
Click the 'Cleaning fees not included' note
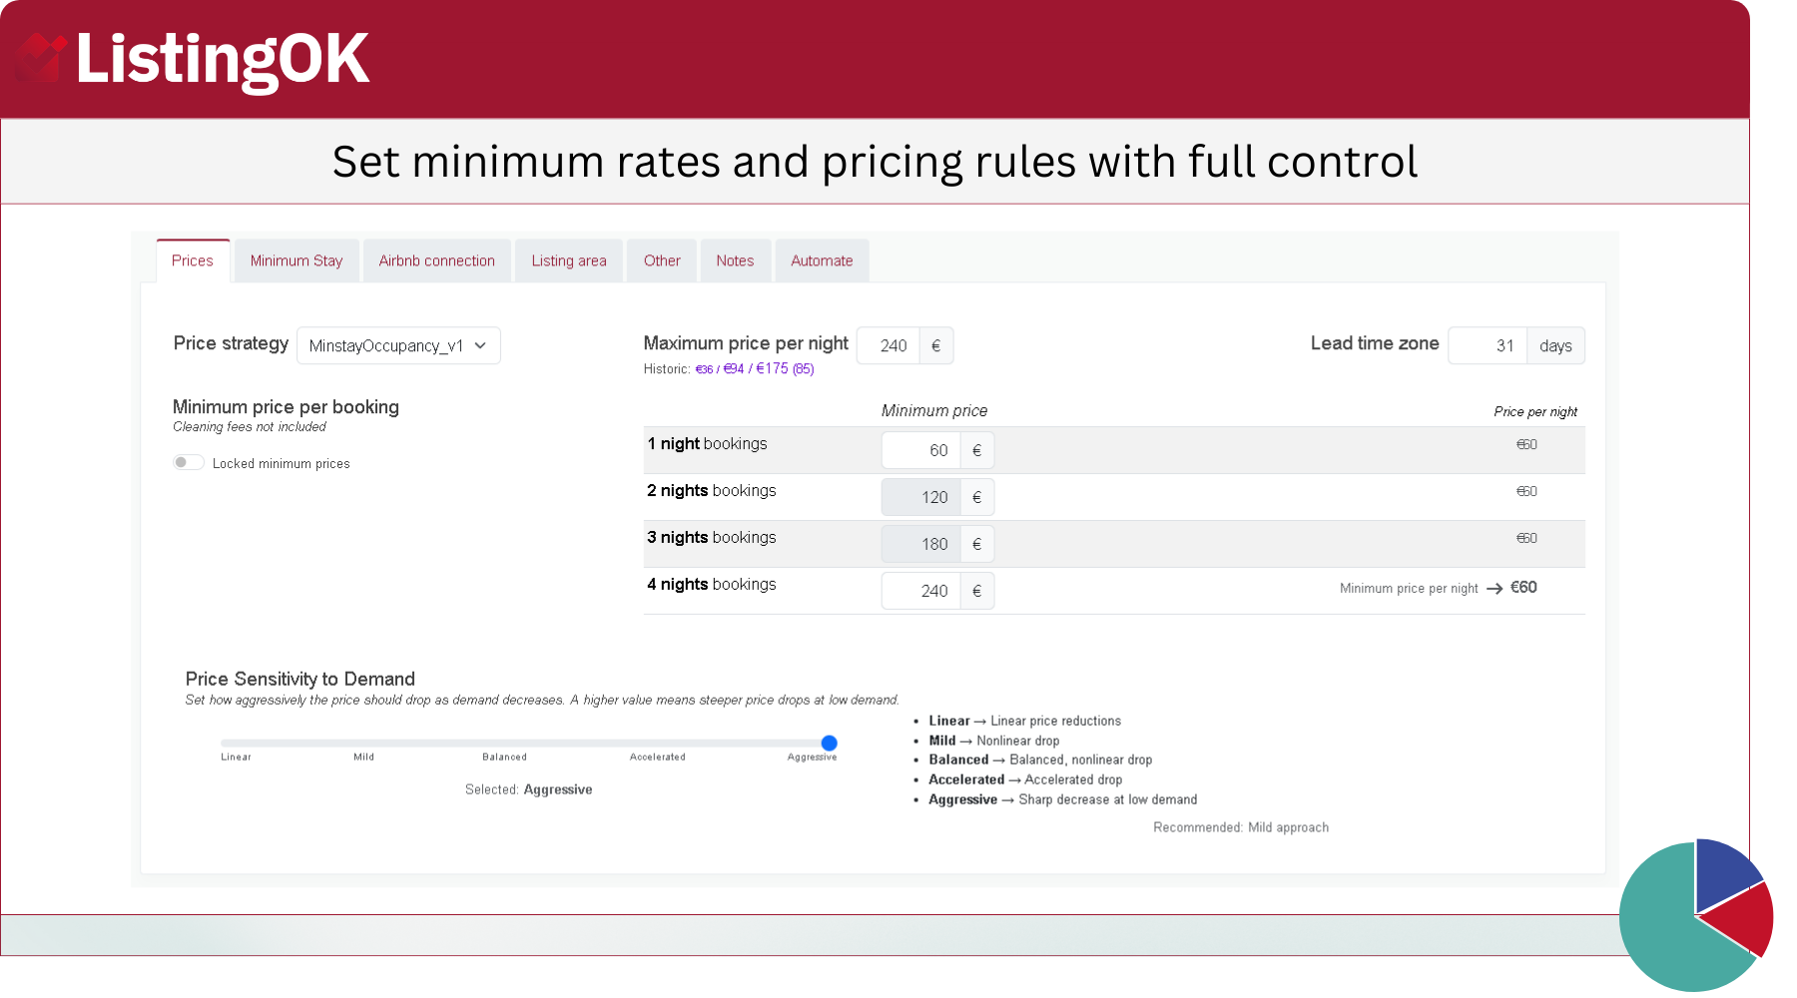250,427
